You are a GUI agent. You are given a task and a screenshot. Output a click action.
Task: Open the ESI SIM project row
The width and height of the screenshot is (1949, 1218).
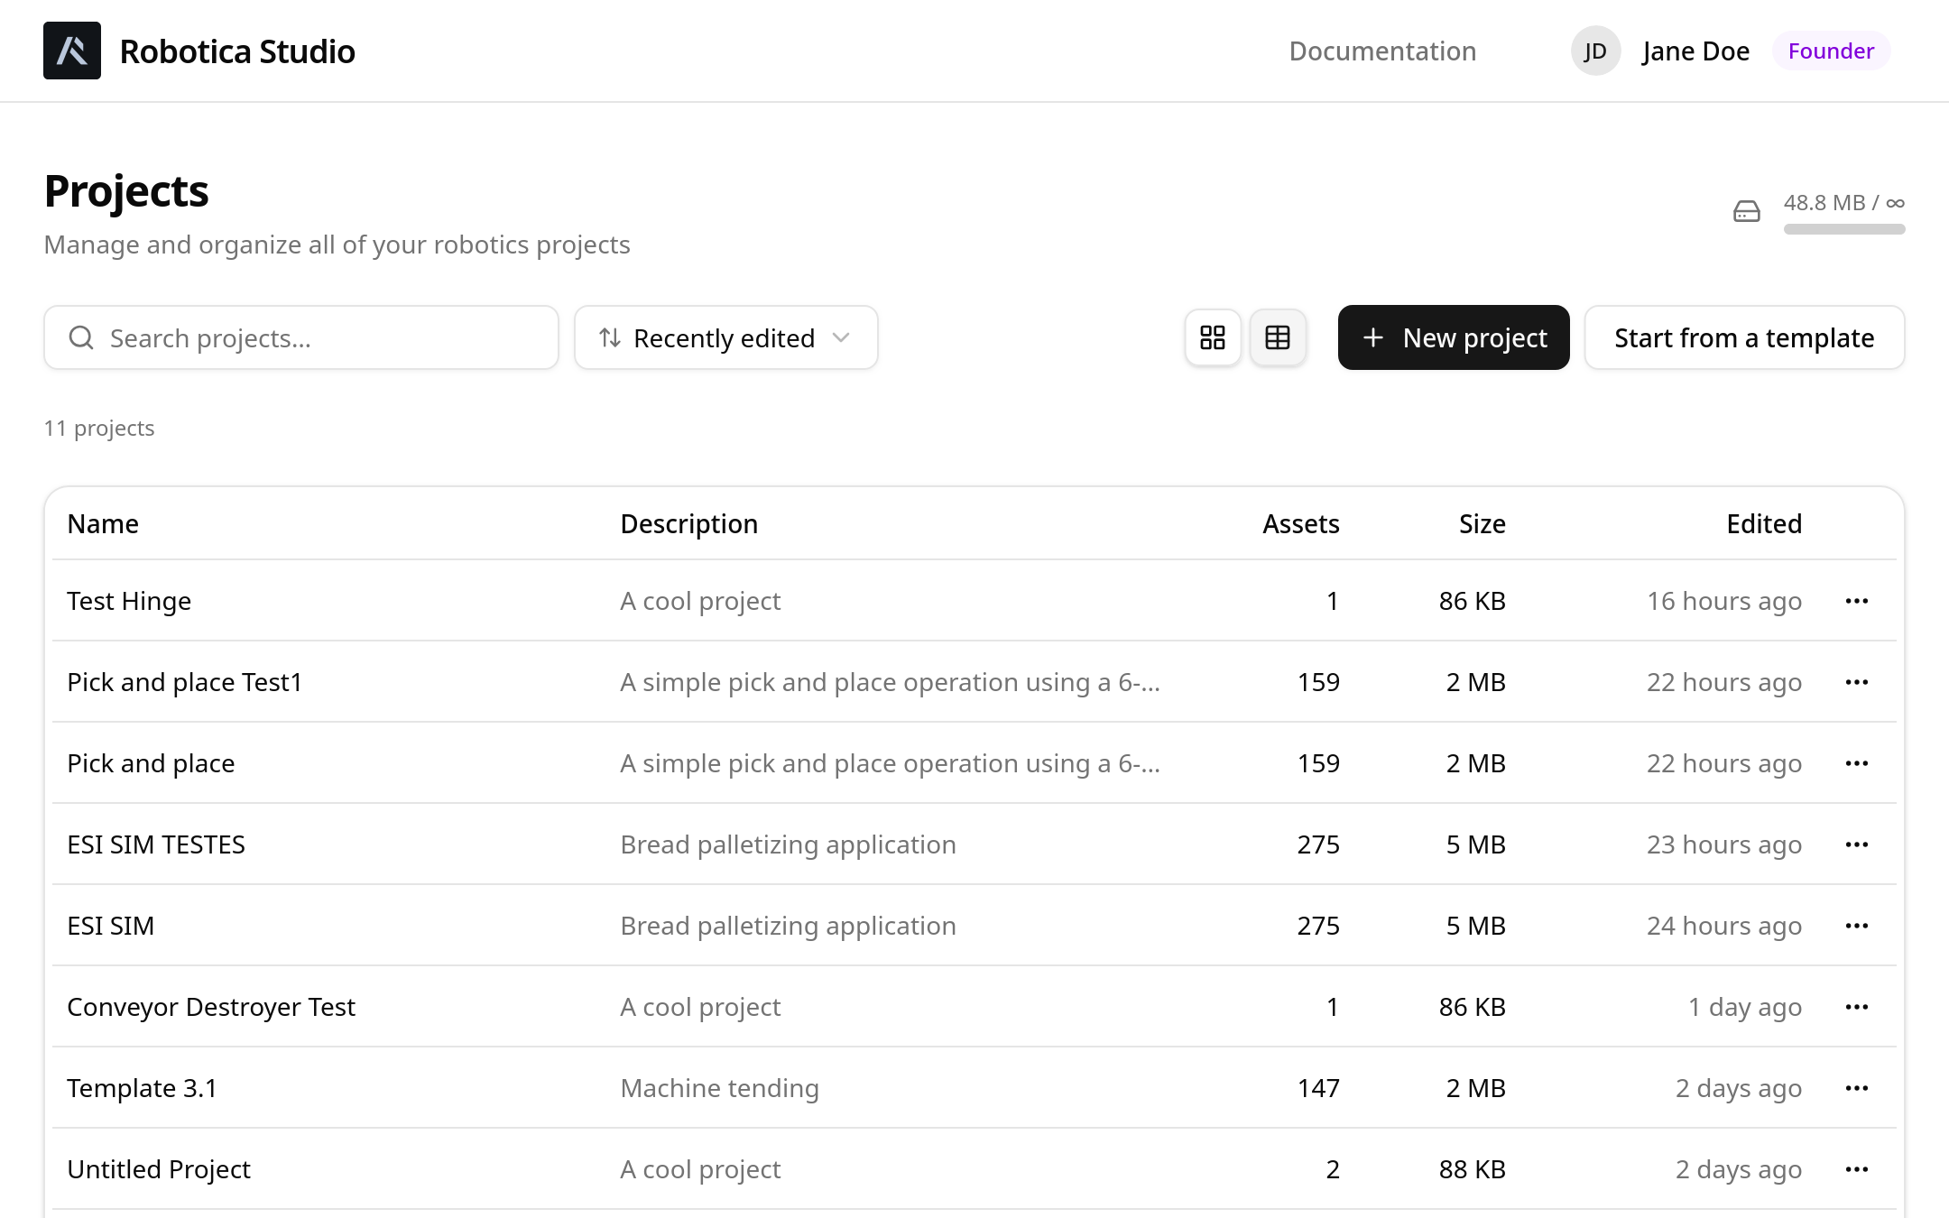coord(111,926)
